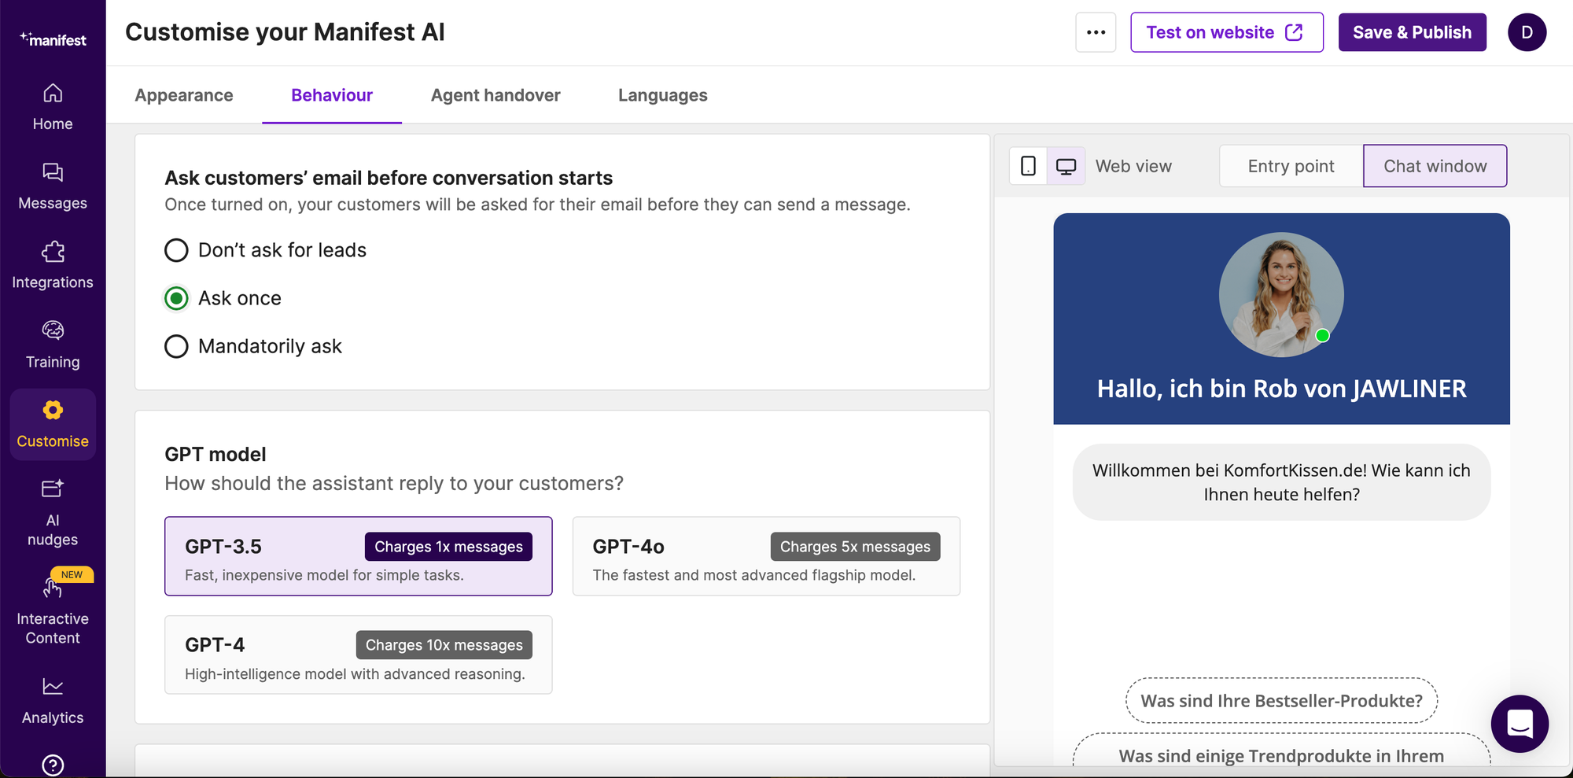Click the GPT model section heading
The image size is (1573, 778).
[216, 454]
